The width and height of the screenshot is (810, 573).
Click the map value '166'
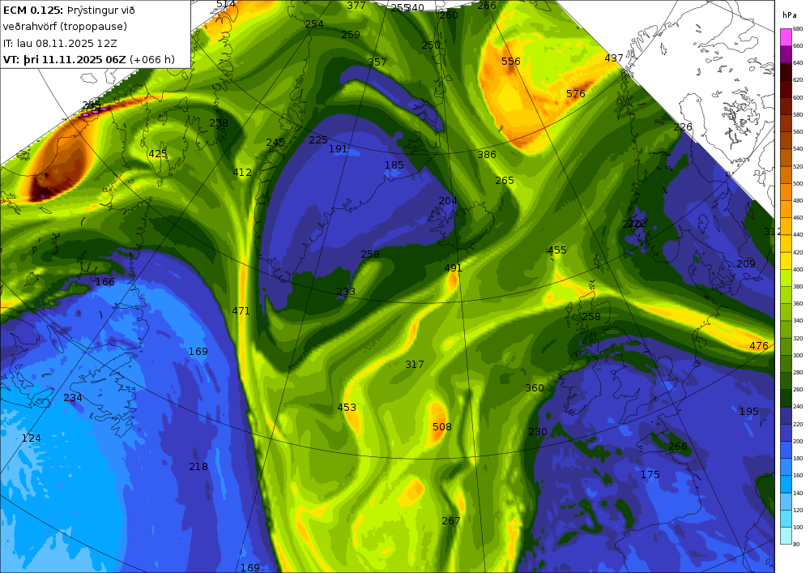(x=104, y=281)
